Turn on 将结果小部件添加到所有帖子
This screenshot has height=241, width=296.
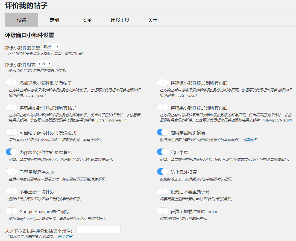pyautogui.click(x=11, y=107)
